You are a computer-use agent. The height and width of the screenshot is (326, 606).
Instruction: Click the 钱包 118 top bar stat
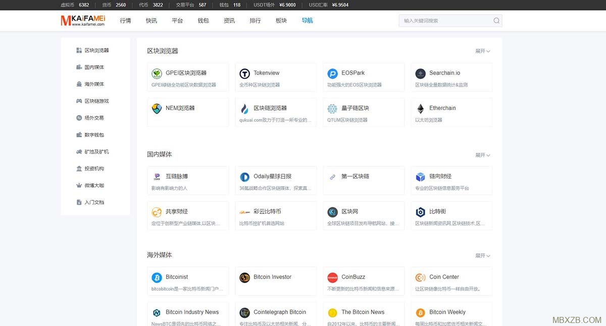pyautogui.click(x=230, y=5)
